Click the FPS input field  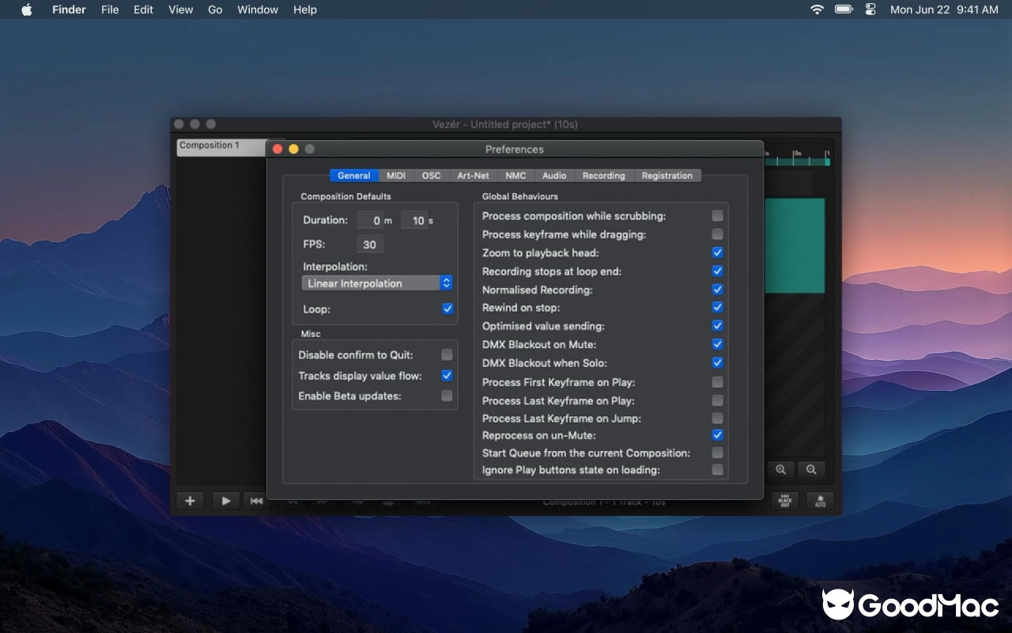369,244
